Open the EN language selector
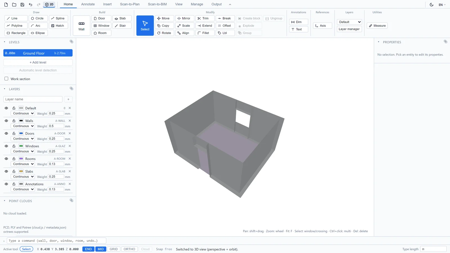 click(x=442, y=4)
